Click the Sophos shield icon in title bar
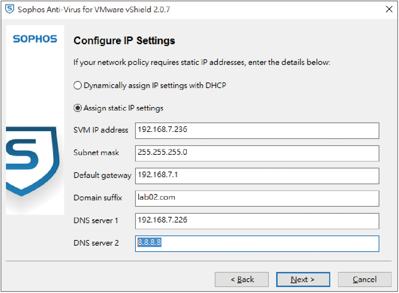 (10, 9)
